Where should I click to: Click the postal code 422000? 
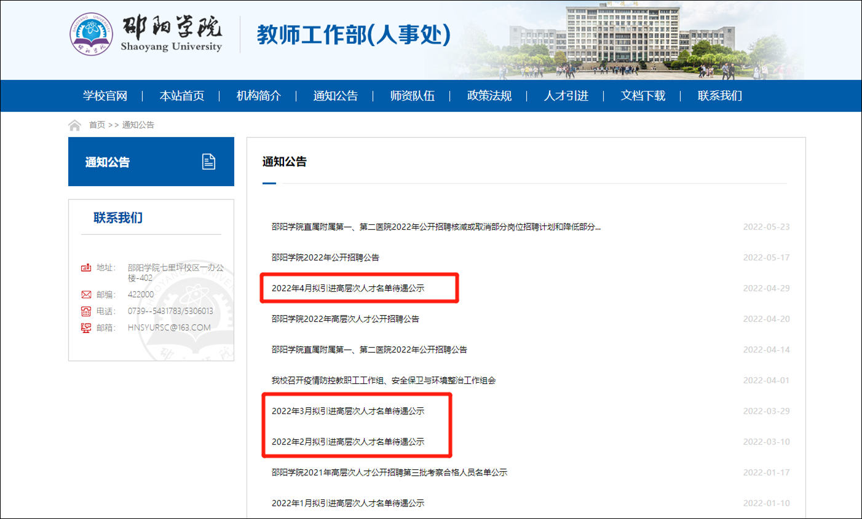coord(141,295)
